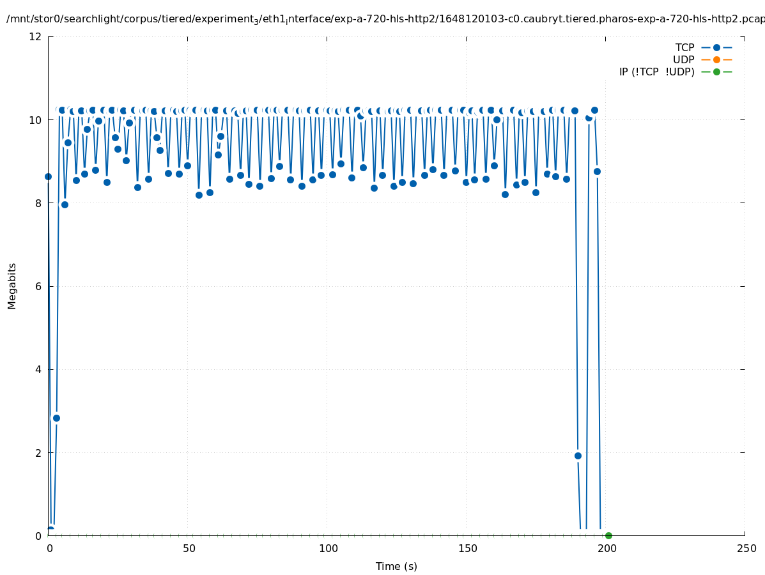Click the 6 tick label on y-axis

[x=38, y=286]
